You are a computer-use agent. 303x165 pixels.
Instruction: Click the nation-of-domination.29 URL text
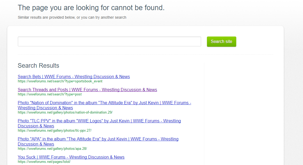coord(65,112)
